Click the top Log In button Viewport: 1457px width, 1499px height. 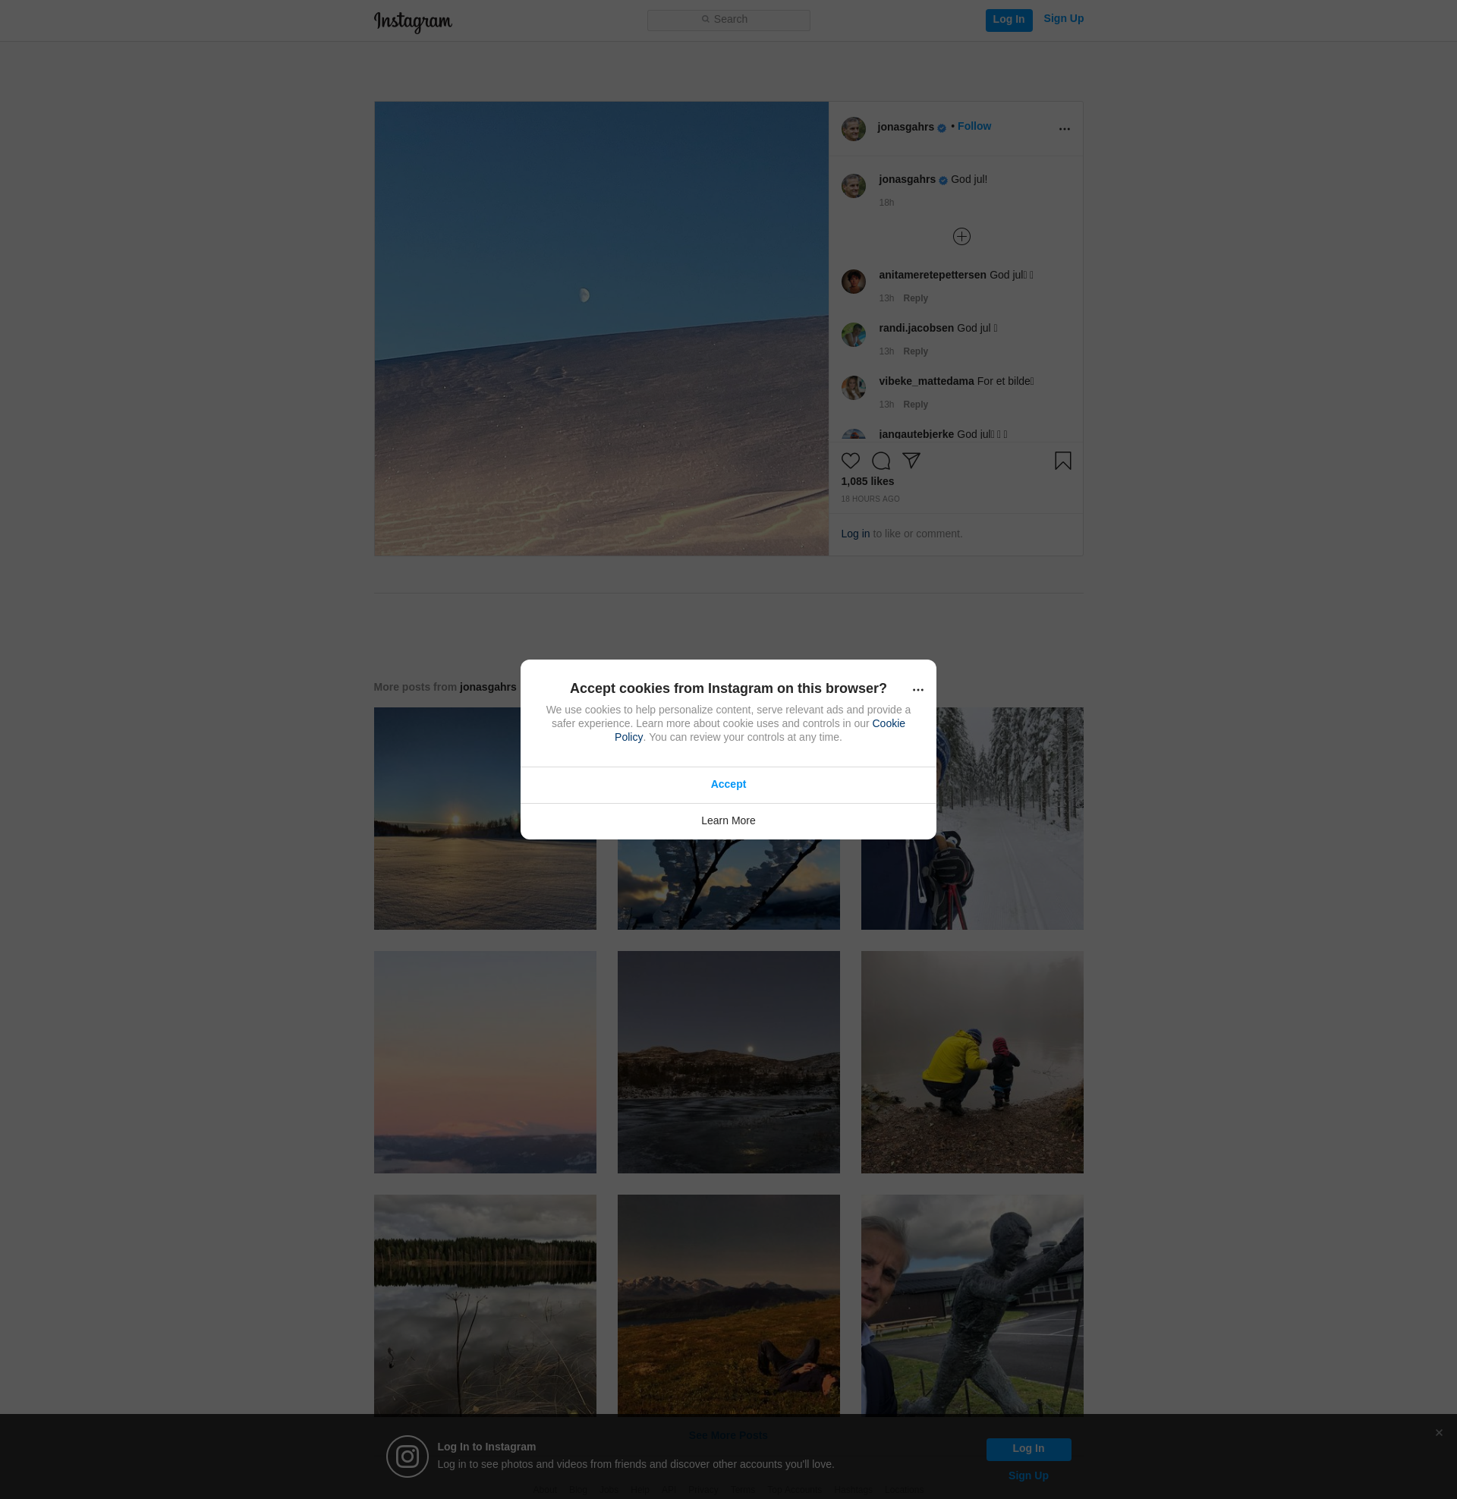(1008, 20)
